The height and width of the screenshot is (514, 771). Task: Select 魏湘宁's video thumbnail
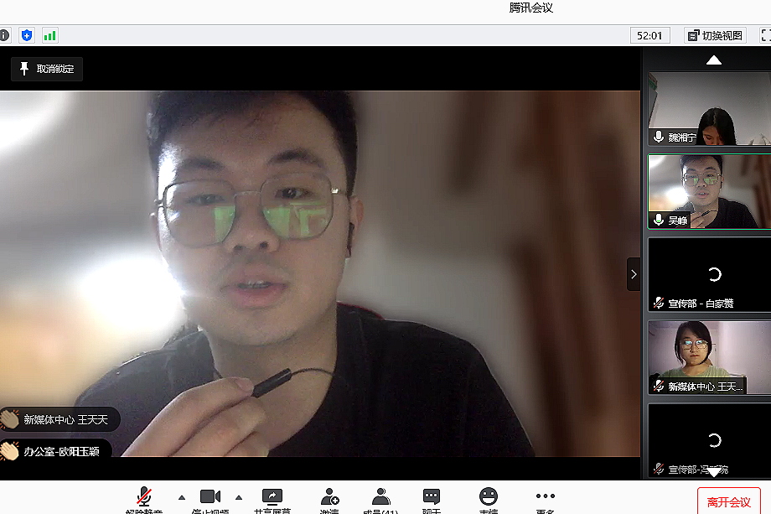coord(709,109)
